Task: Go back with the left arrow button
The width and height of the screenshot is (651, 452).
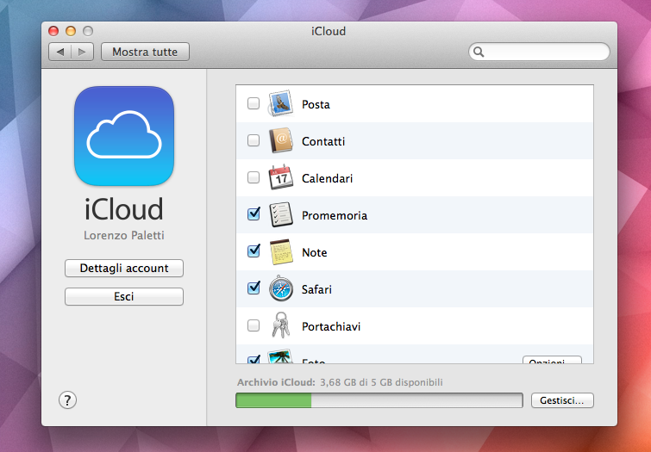Action: 59,52
